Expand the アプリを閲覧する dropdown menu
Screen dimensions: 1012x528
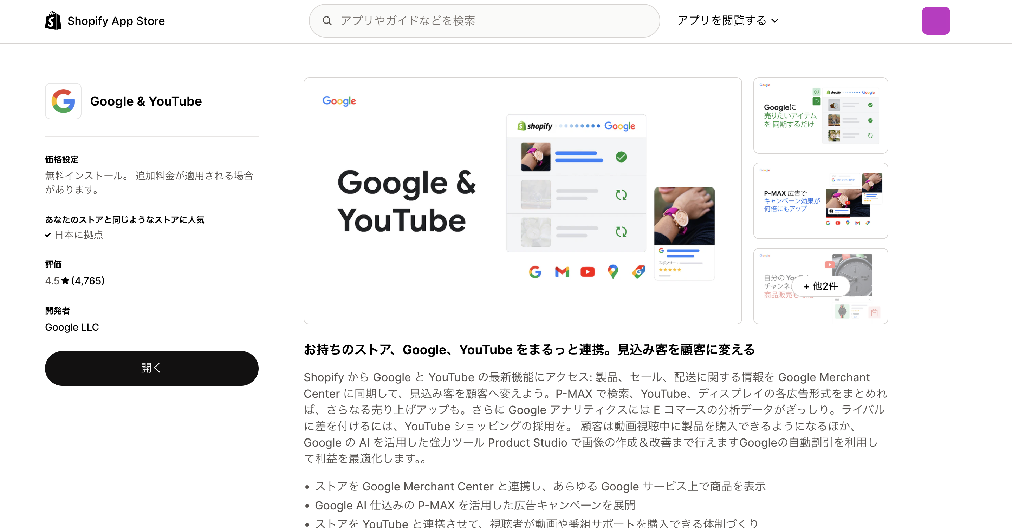[x=728, y=20]
